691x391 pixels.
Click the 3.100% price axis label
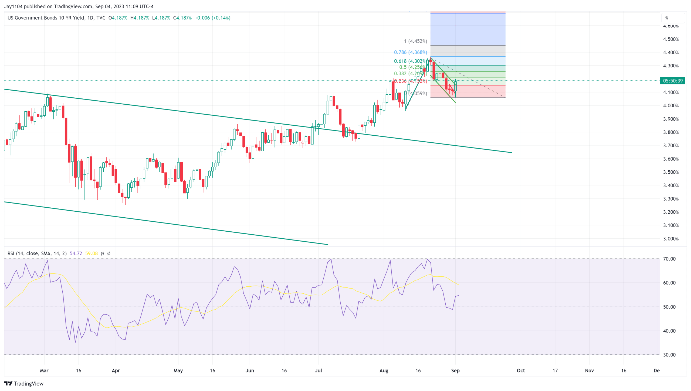(x=670, y=225)
